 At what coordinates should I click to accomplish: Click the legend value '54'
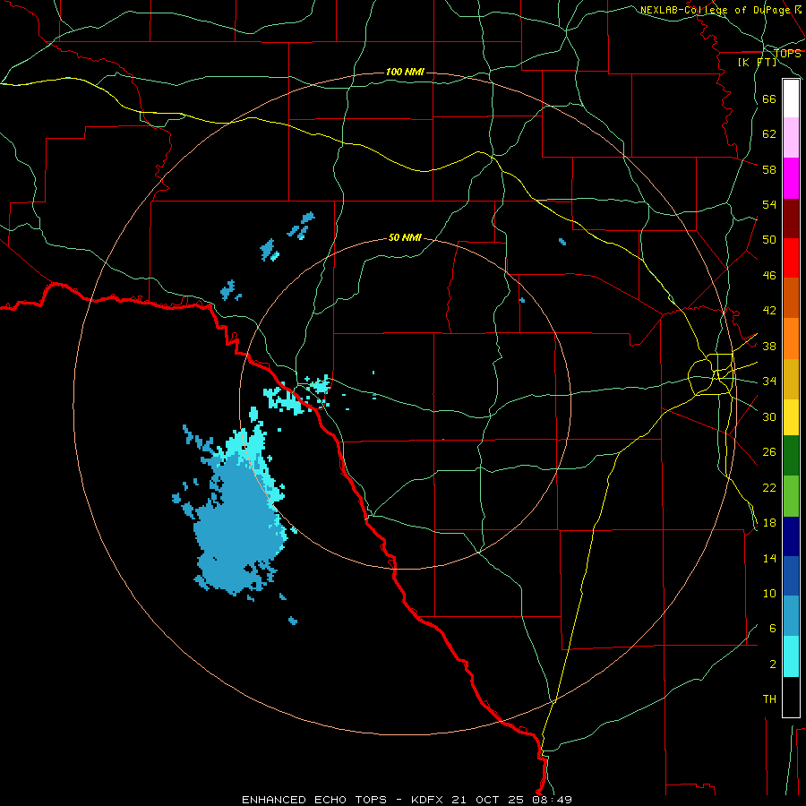click(769, 205)
